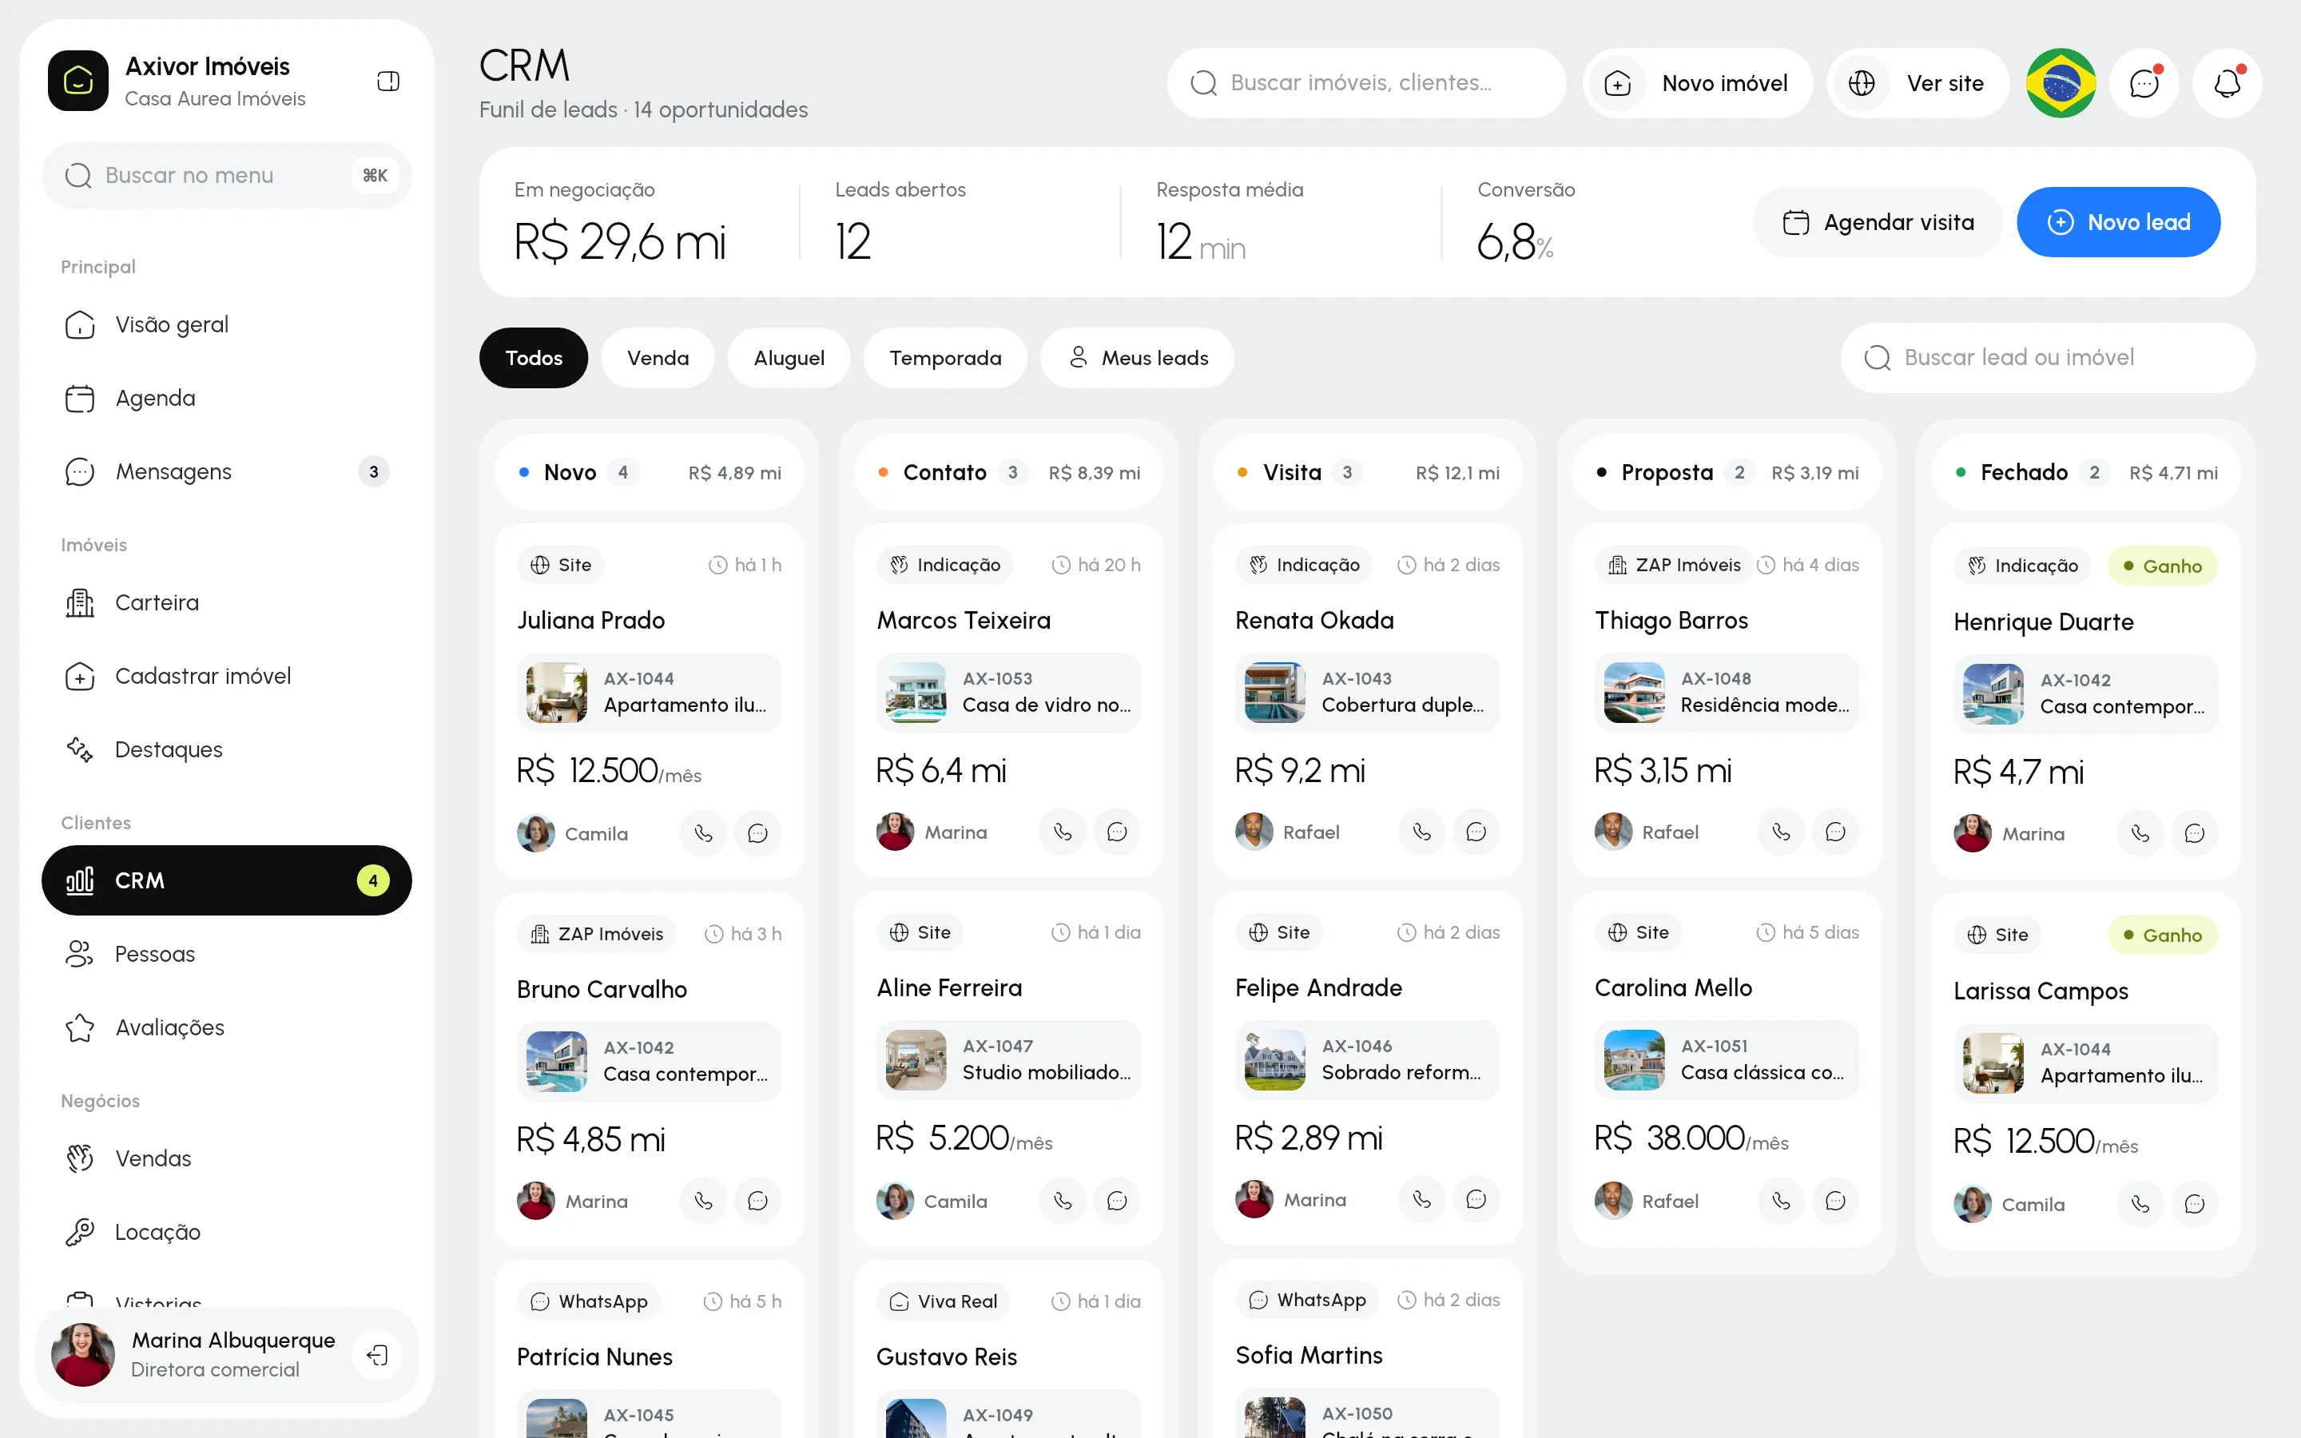This screenshot has width=2301, height=1438.
Task: Open Visão geral in sidebar
Action: [226, 324]
